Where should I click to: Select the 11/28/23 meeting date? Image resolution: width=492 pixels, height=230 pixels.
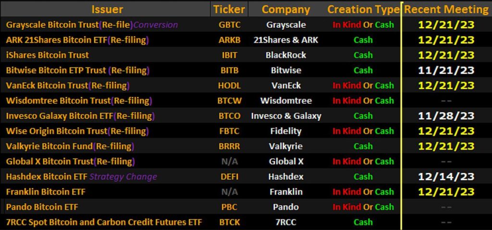point(446,116)
